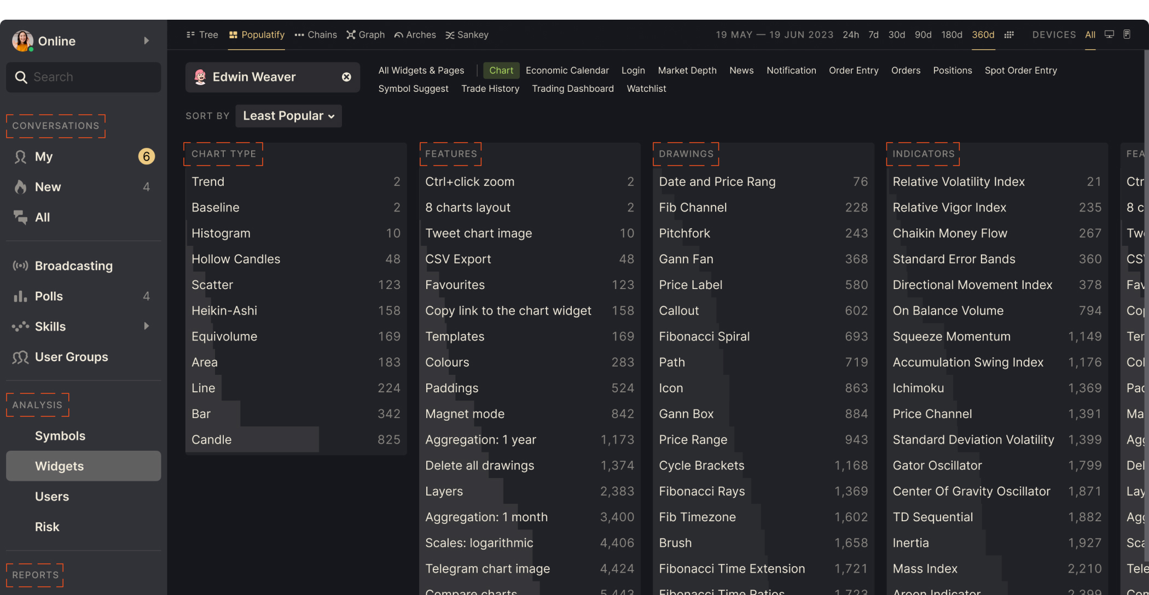Toggle the Chart widget filter chip
The height and width of the screenshot is (595, 1149).
(501, 70)
